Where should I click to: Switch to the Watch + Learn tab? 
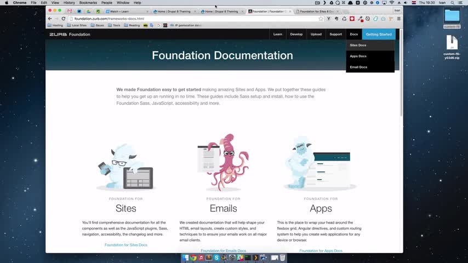[127, 12]
